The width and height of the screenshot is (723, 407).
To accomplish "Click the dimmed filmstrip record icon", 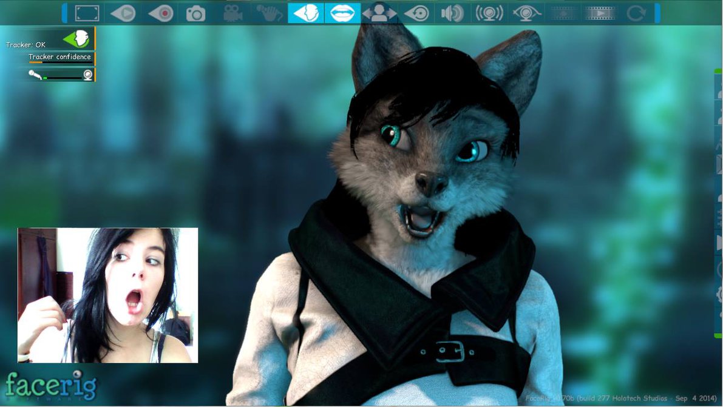I will pyautogui.click(x=563, y=13).
